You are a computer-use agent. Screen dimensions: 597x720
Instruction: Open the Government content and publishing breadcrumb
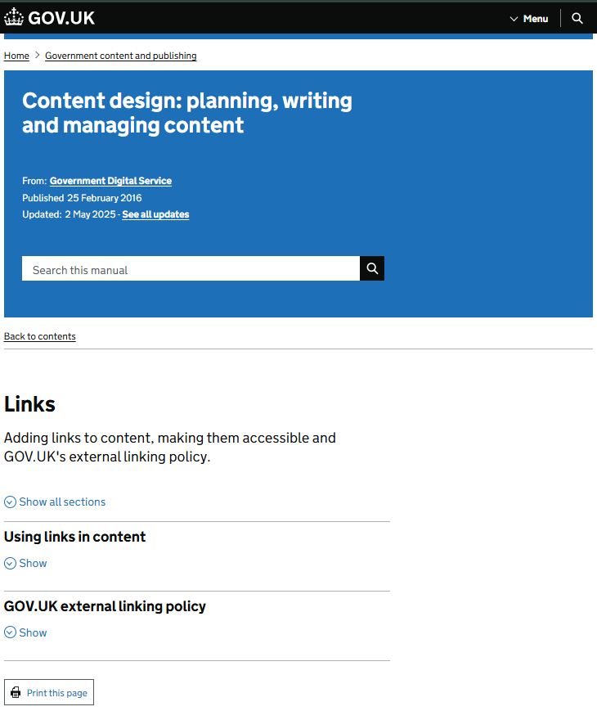coord(120,56)
